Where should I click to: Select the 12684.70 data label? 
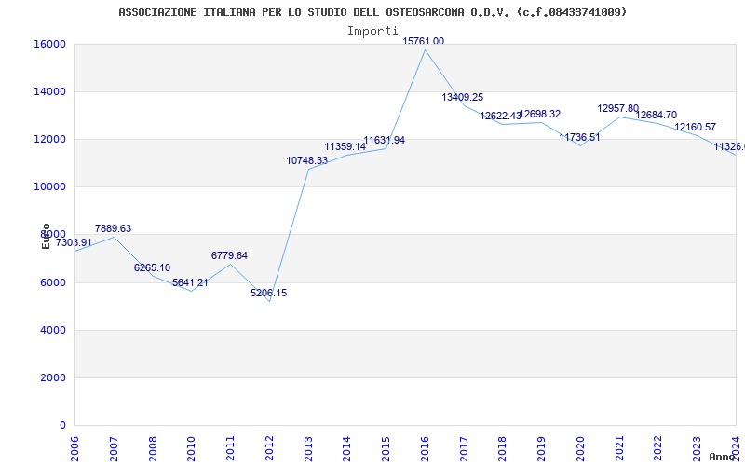point(657,115)
